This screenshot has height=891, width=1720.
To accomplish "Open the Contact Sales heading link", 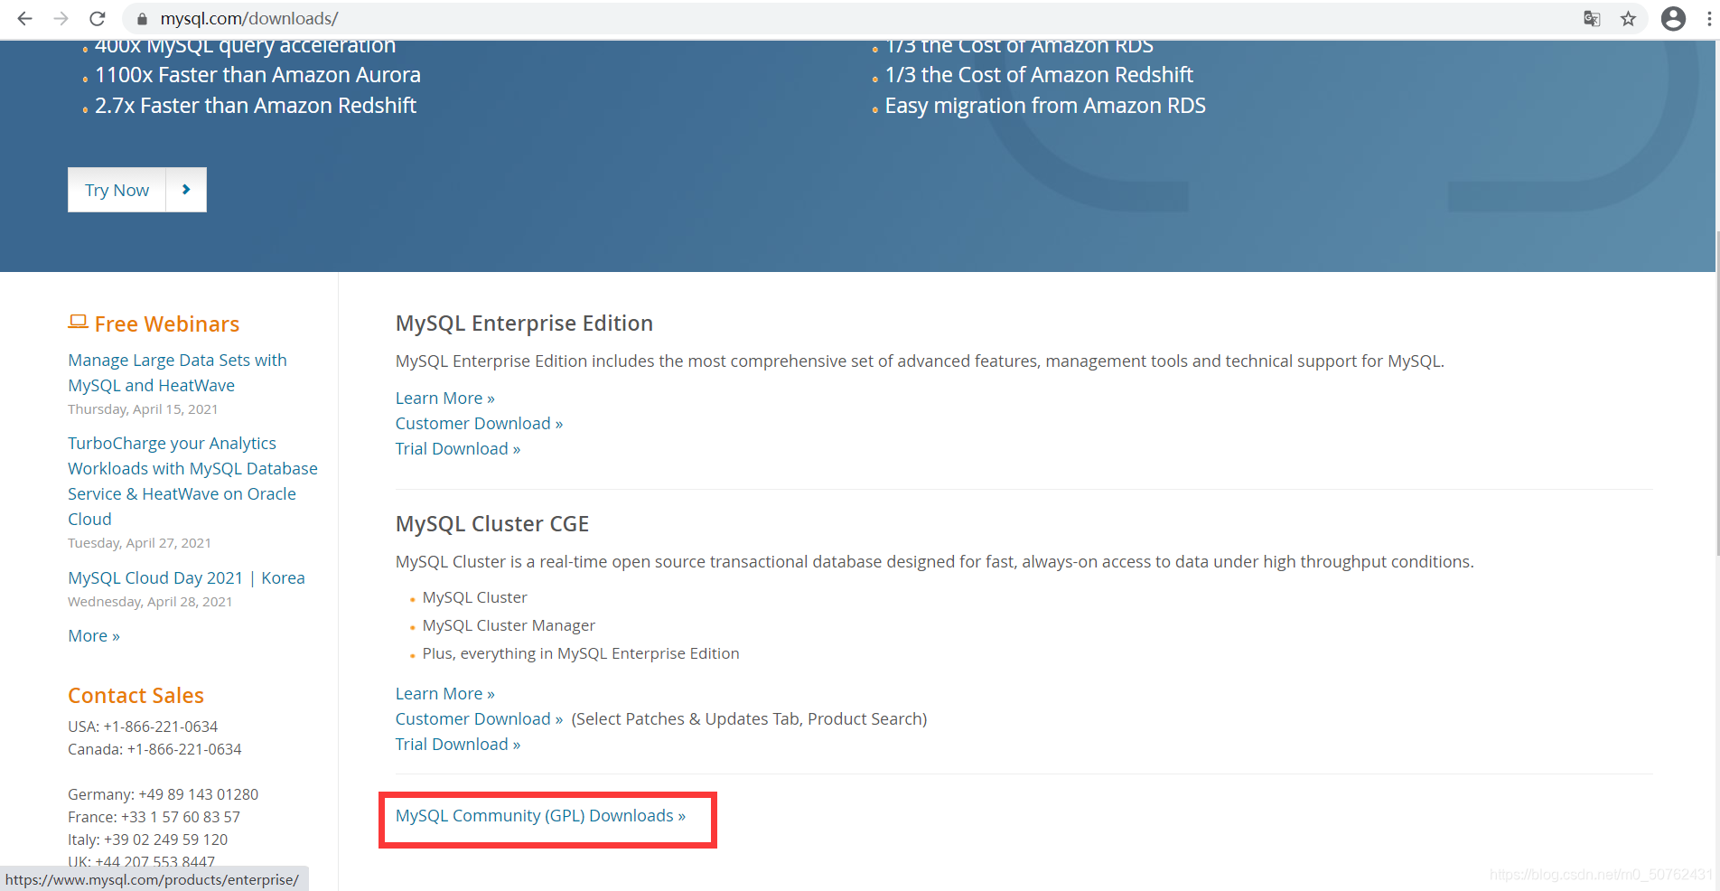I will click(x=136, y=696).
